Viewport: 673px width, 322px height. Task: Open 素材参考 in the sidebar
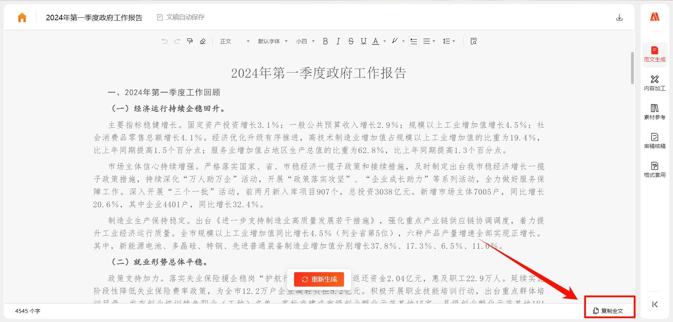tap(655, 112)
